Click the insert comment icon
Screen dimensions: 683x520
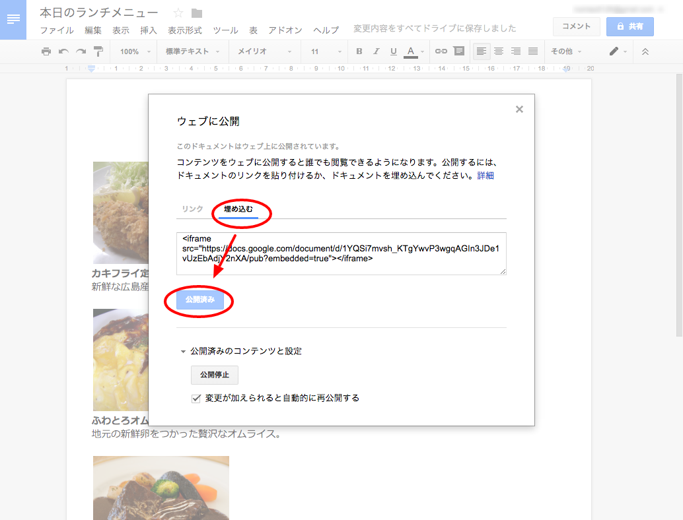[458, 51]
